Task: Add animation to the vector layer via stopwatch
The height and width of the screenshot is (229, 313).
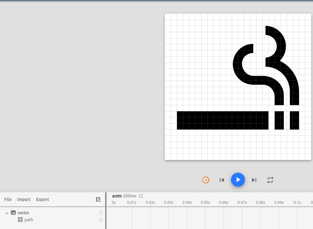Action: [x=101, y=213]
